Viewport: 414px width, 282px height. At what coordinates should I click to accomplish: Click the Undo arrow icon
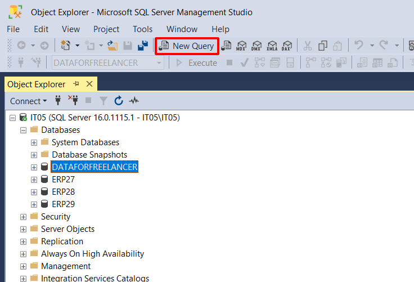358,45
